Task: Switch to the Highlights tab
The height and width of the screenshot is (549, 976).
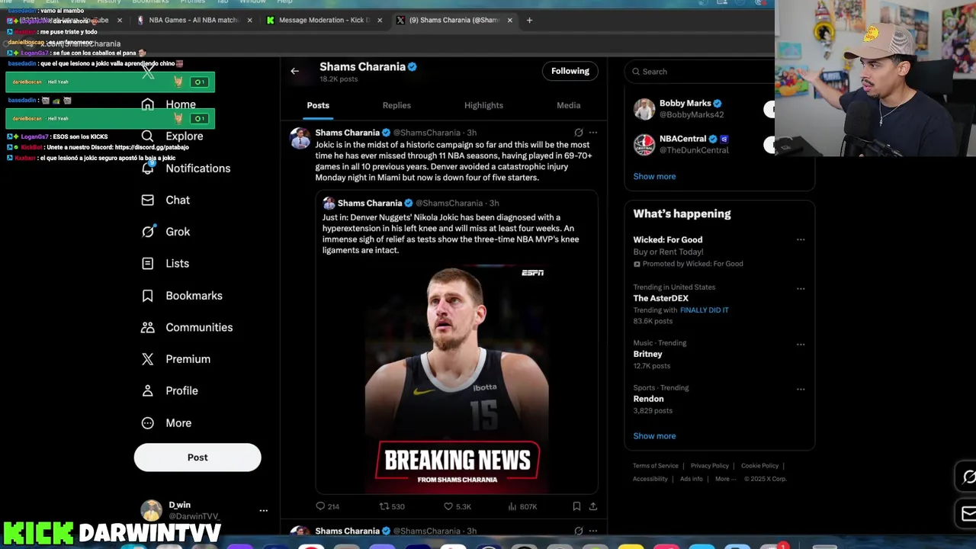Action: (483, 105)
